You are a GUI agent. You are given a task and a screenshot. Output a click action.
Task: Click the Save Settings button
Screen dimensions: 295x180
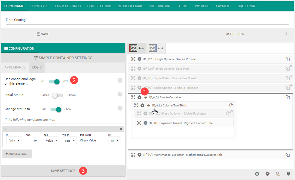(x=63, y=171)
